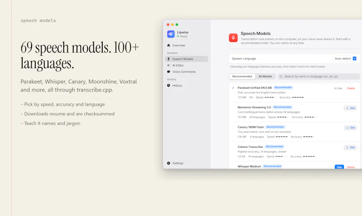Get the Canary 180M Flash model
Viewport: 362px width, 216px height.
pyautogui.click(x=350, y=128)
